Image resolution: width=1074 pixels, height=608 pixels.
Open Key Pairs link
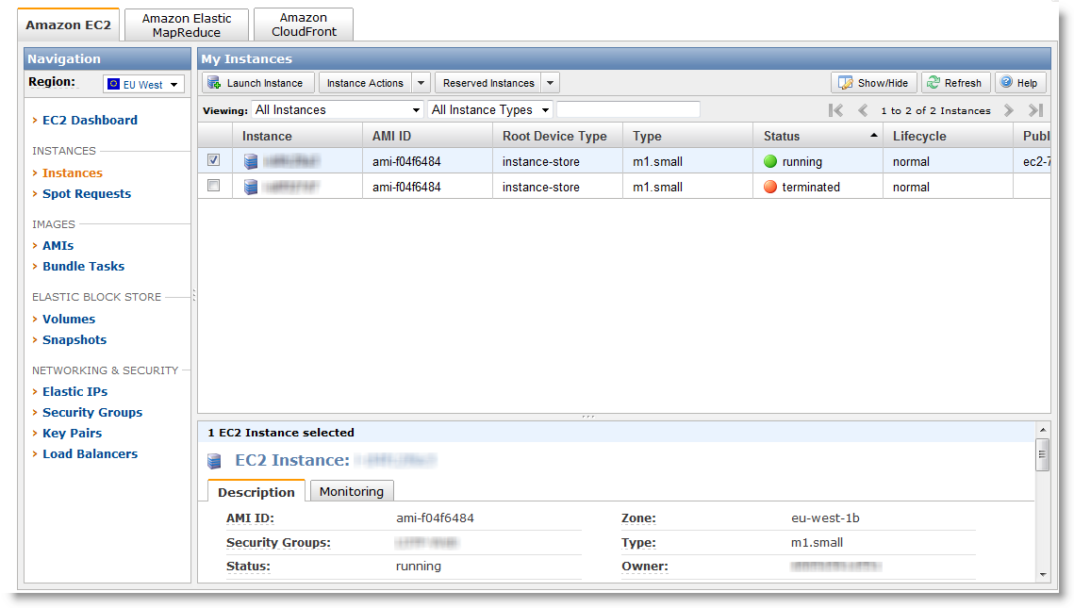tap(72, 434)
